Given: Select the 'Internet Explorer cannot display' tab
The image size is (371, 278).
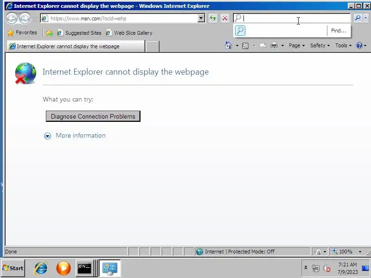Looking at the screenshot, I should (76, 46).
